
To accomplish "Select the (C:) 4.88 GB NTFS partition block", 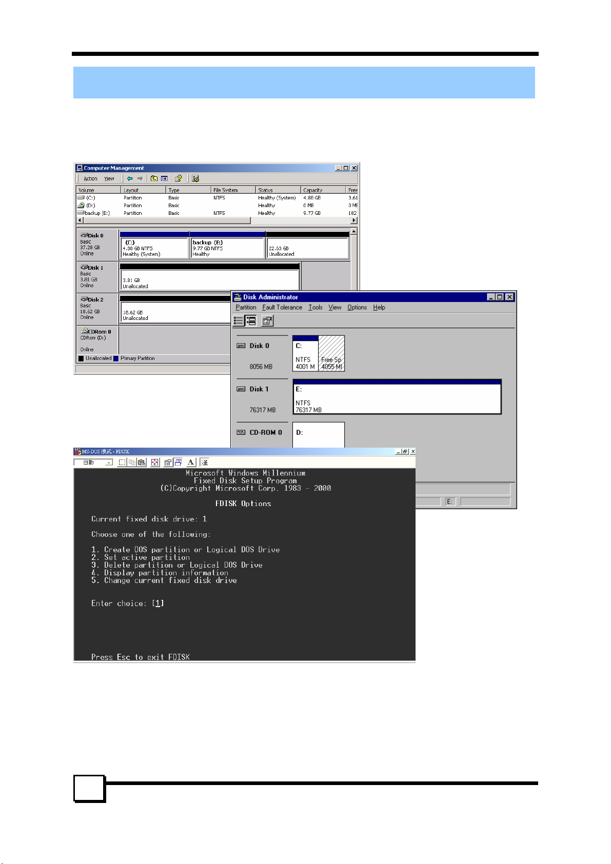I will pos(154,245).
